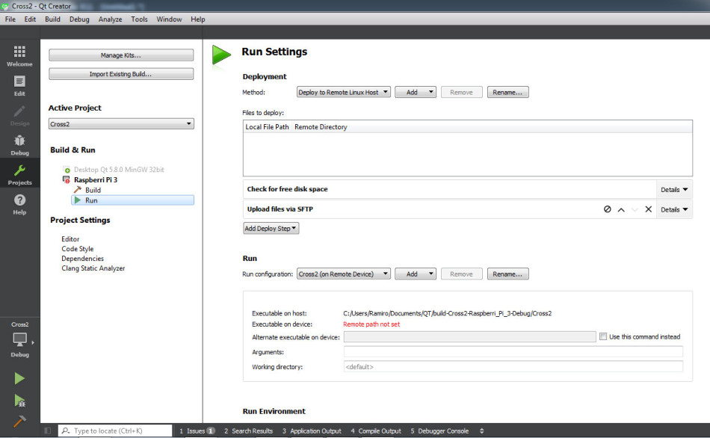Viewport: 710px width, 438px height.
Task: Click the Working directory field
Action: [x=513, y=366]
